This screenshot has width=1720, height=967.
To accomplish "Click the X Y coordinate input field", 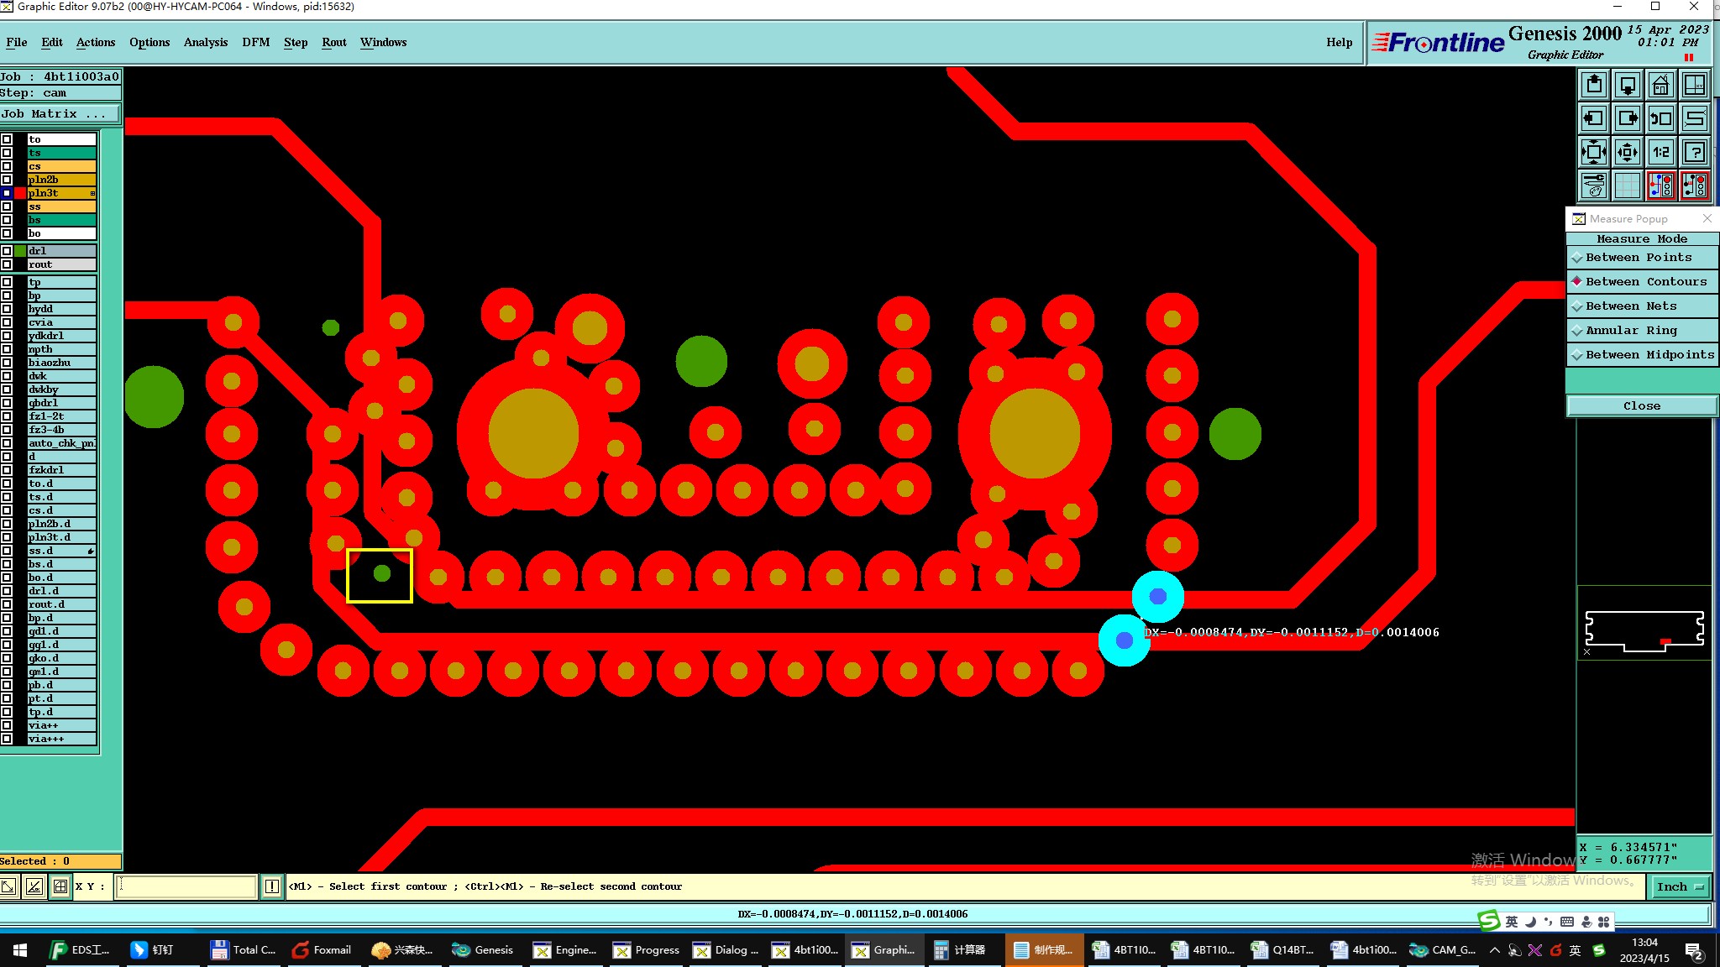I will click(186, 886).
